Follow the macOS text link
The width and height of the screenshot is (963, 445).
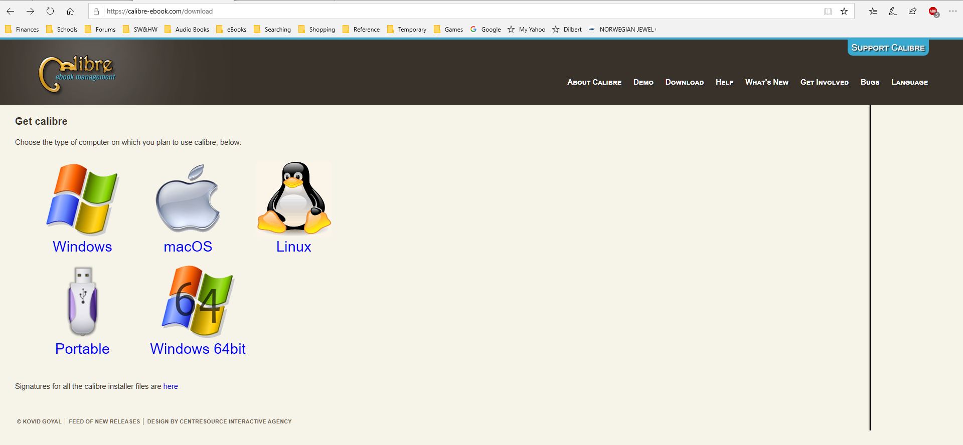point(188,247)
